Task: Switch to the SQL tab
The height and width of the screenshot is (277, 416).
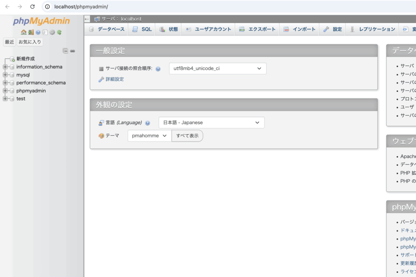Action: click(x=142, y=29)
